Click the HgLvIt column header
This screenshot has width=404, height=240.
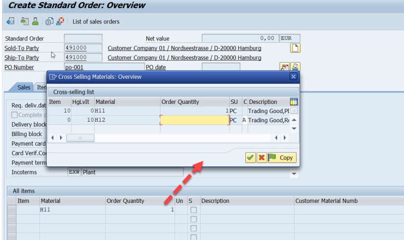click(83, 102)
